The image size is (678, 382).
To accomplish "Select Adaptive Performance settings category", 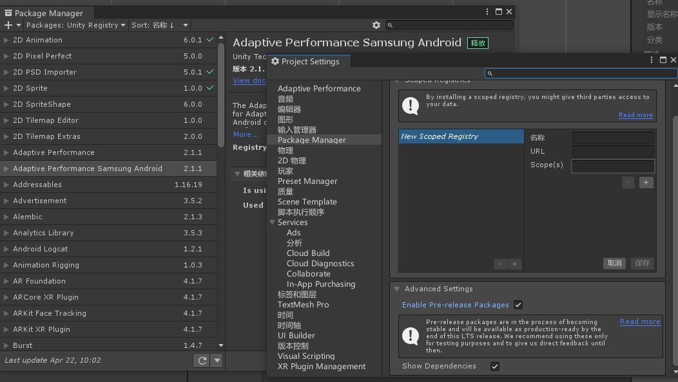I will 319,89.
